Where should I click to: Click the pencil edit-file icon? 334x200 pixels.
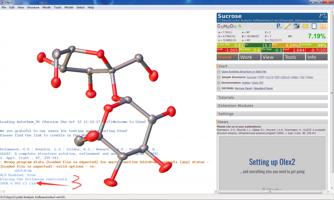(287, 26)
